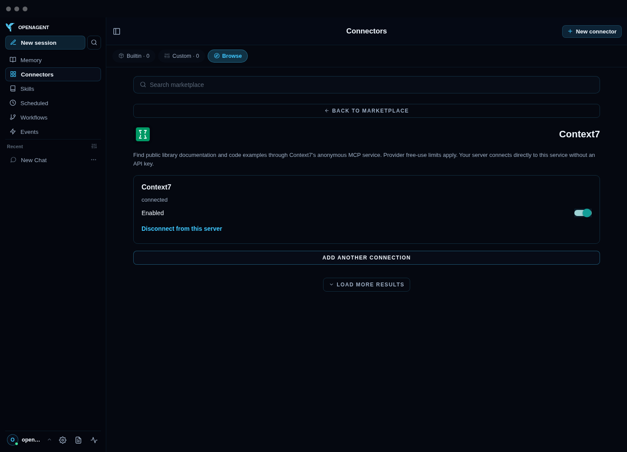Switch to the Custom tab

click(182, 56)
